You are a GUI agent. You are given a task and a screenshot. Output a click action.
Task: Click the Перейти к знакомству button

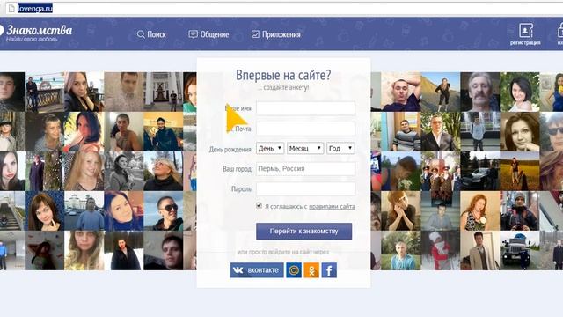(303, 231)
